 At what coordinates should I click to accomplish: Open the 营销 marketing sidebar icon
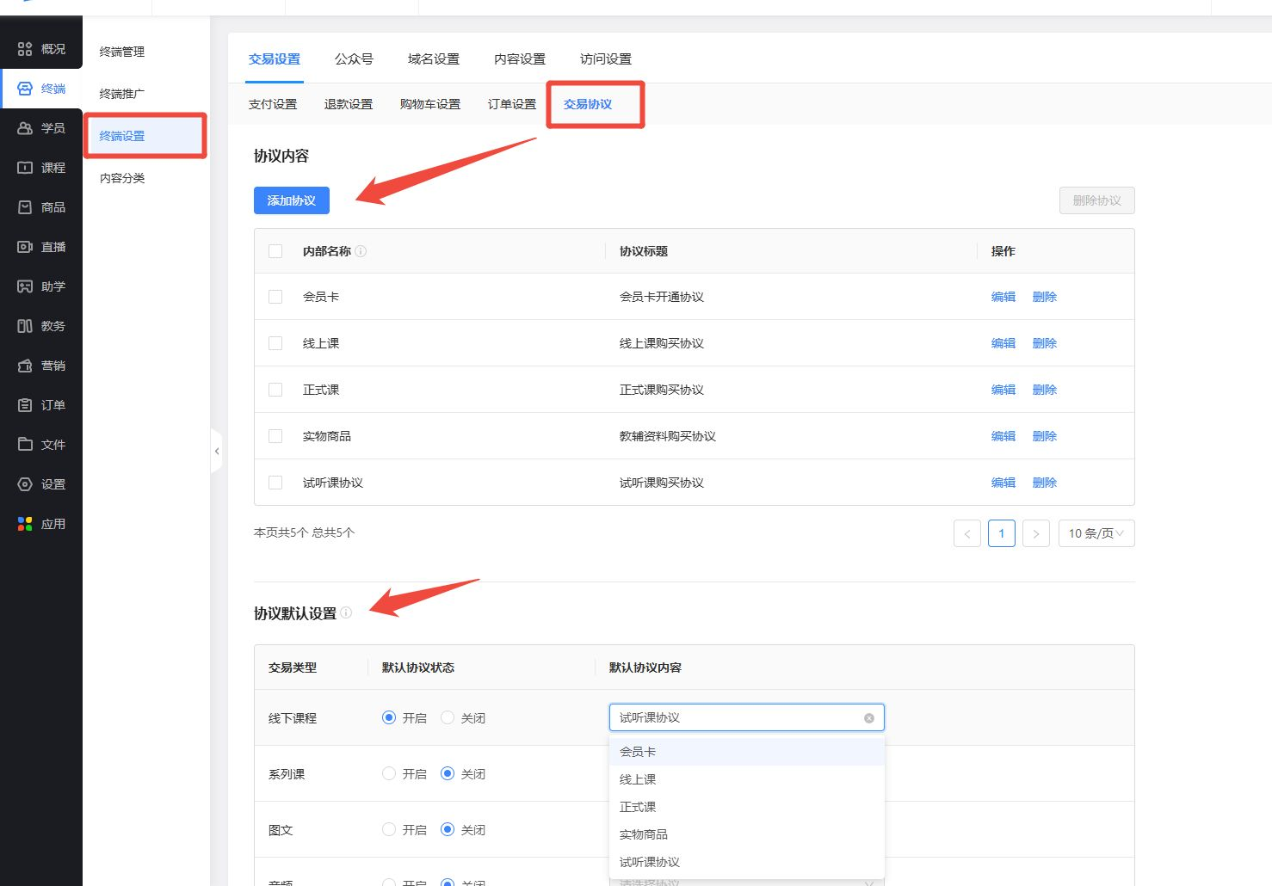(25, 366)
